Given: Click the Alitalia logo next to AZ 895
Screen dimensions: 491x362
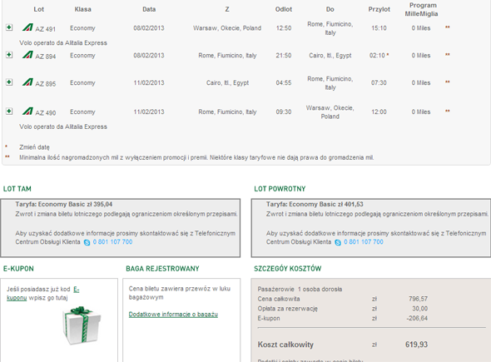Looking at the screenshot, I should point(27,82).
